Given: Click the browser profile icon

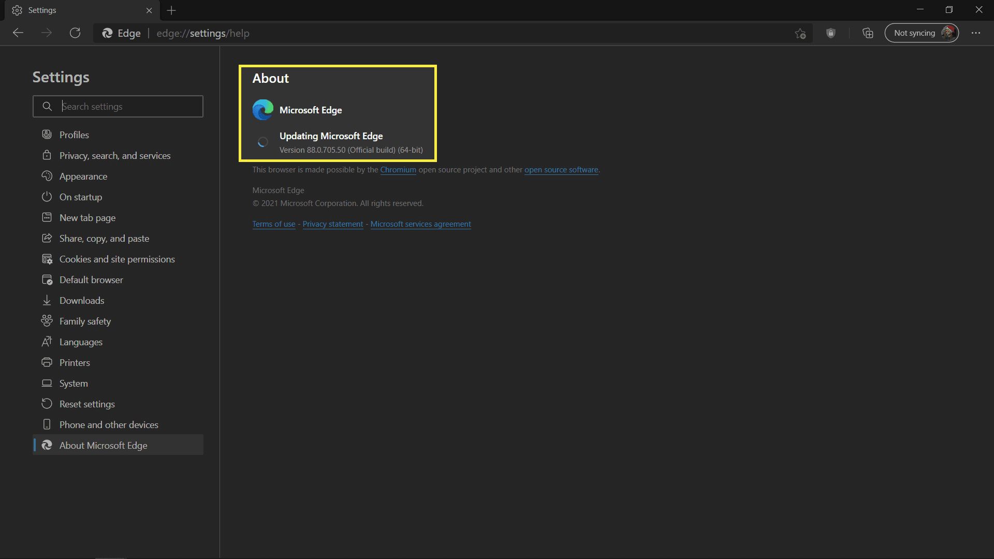Looking at the screenshot, I should pyautogui.click(x=949, y=32).
